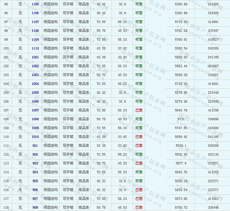Click room 1003 link
The image size is (230, 211).
coord(35,75)
